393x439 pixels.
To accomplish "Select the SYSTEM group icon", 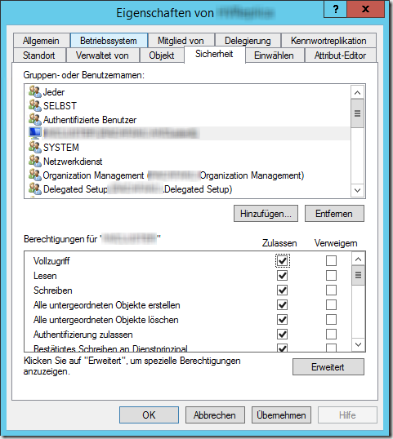I will click(35, 147).
